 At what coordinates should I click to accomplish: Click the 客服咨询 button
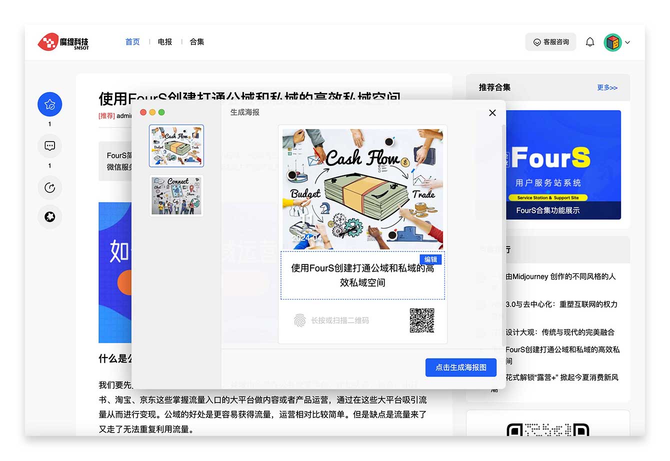pyautogui.click(x=550, y=42)
